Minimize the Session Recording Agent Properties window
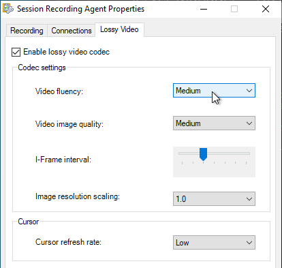 pyautogui.click(x=204, y=9)
